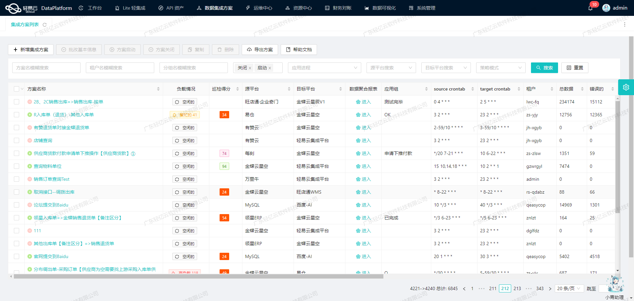Check the 查询物料单位 row checkbox

click(17, 166)
